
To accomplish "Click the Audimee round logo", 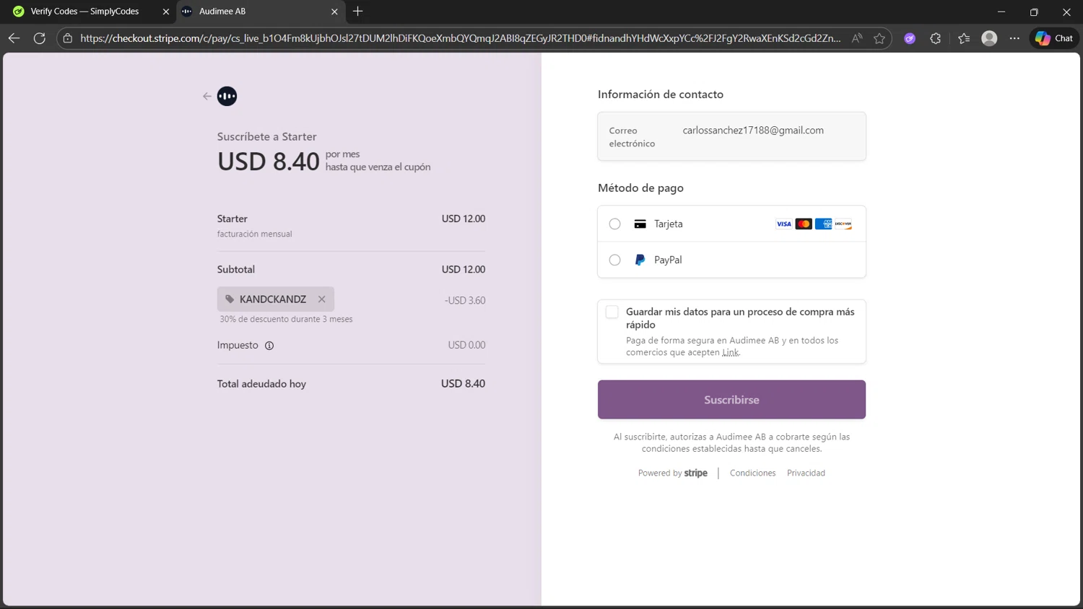I will click(227, 96).
